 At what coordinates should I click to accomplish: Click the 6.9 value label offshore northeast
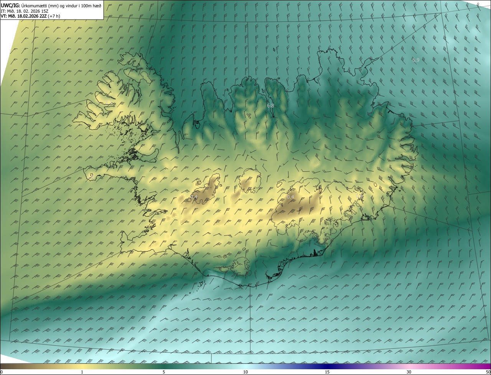(416, 60)
